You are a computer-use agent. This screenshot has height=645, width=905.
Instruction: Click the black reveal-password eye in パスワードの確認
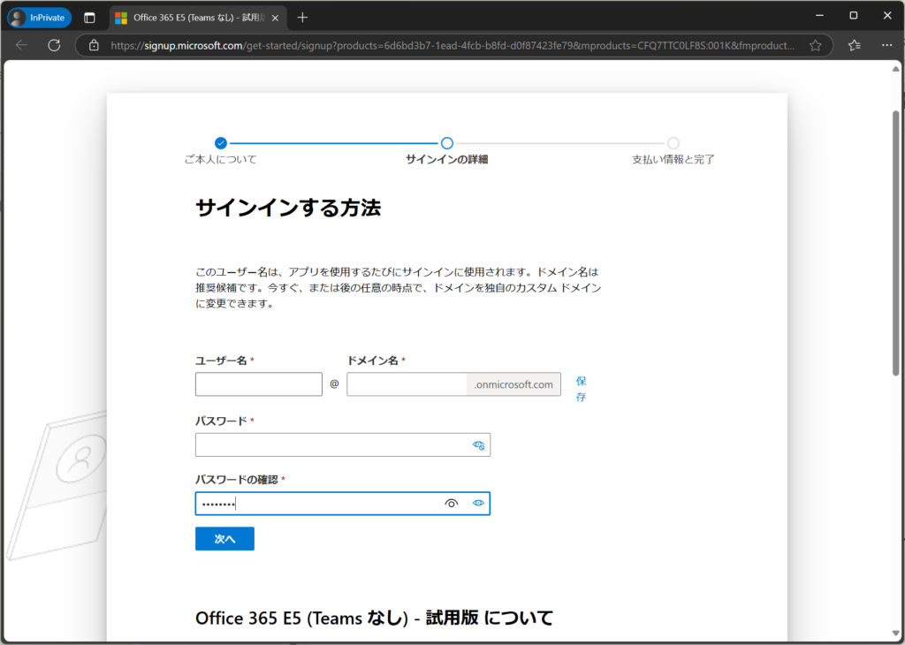(452, 503)
